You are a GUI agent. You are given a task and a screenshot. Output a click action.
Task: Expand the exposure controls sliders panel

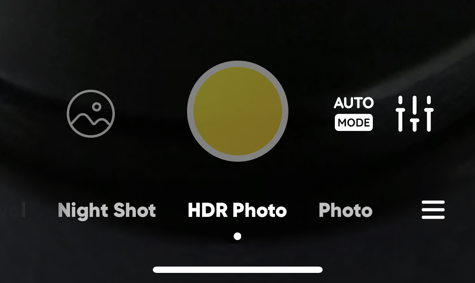point(415,114)
